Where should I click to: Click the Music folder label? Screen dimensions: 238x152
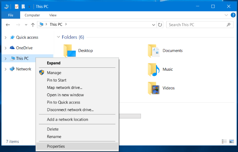[168, 69]
